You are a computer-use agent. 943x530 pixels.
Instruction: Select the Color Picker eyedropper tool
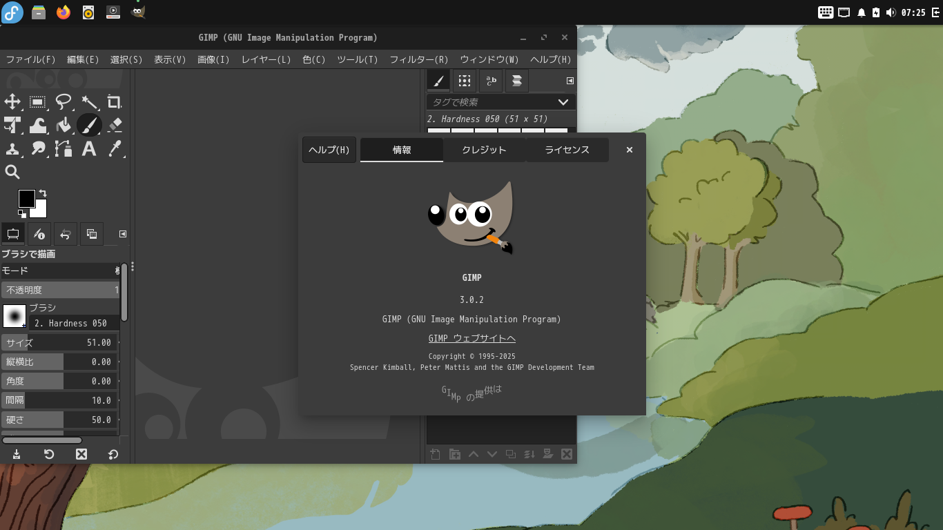pos(115,148)
